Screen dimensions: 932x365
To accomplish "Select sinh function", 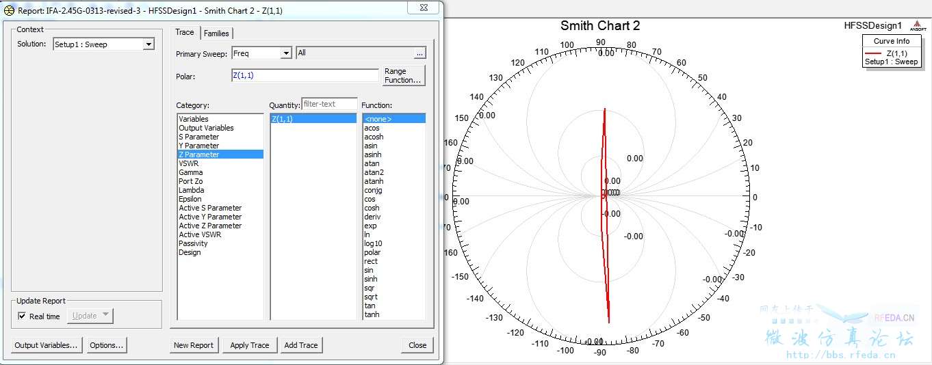I will click(x=394, y=279).
